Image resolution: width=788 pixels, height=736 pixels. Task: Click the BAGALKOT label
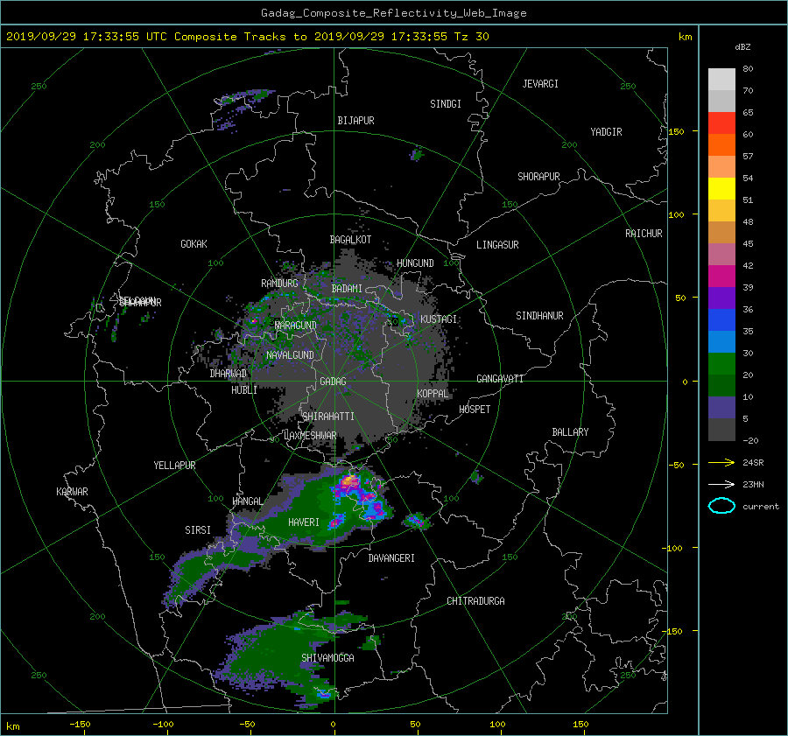350,240
